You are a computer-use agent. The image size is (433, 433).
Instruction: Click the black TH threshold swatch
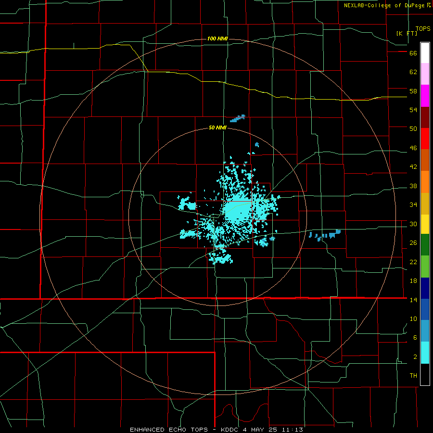point(425,374)
